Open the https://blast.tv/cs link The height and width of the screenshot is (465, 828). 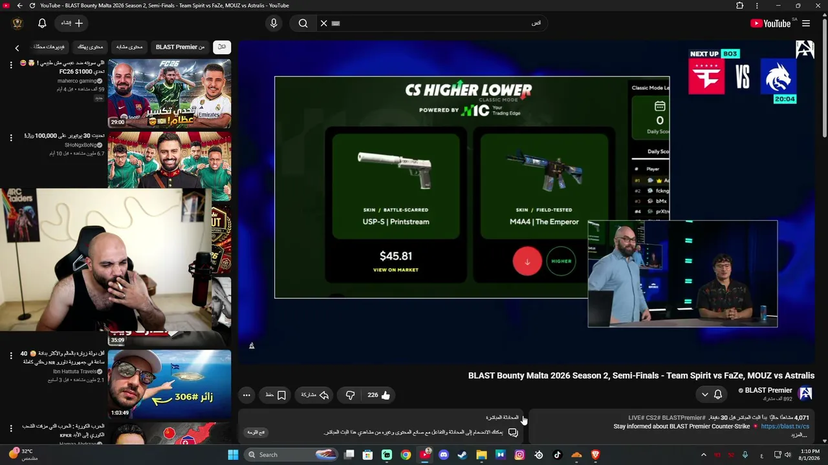[x=785, y=427]
